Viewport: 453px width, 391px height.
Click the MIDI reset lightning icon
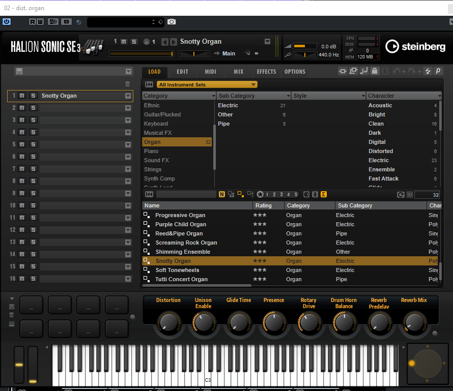click(x=428, y=71)
